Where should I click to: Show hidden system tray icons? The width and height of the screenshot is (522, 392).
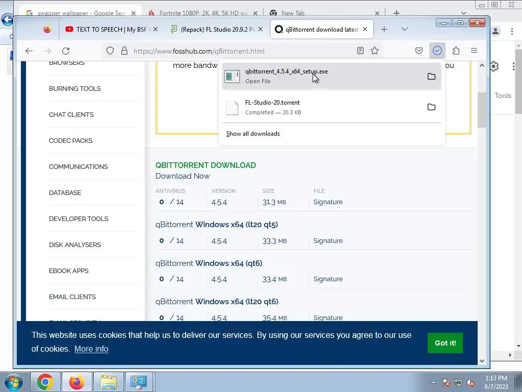point(433,382)
